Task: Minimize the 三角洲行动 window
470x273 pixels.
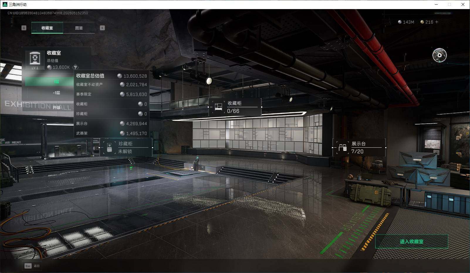Action: coord(436,4)
